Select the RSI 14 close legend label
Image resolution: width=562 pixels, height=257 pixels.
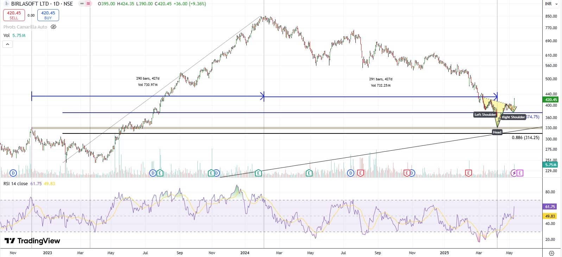tap(15, 183)
